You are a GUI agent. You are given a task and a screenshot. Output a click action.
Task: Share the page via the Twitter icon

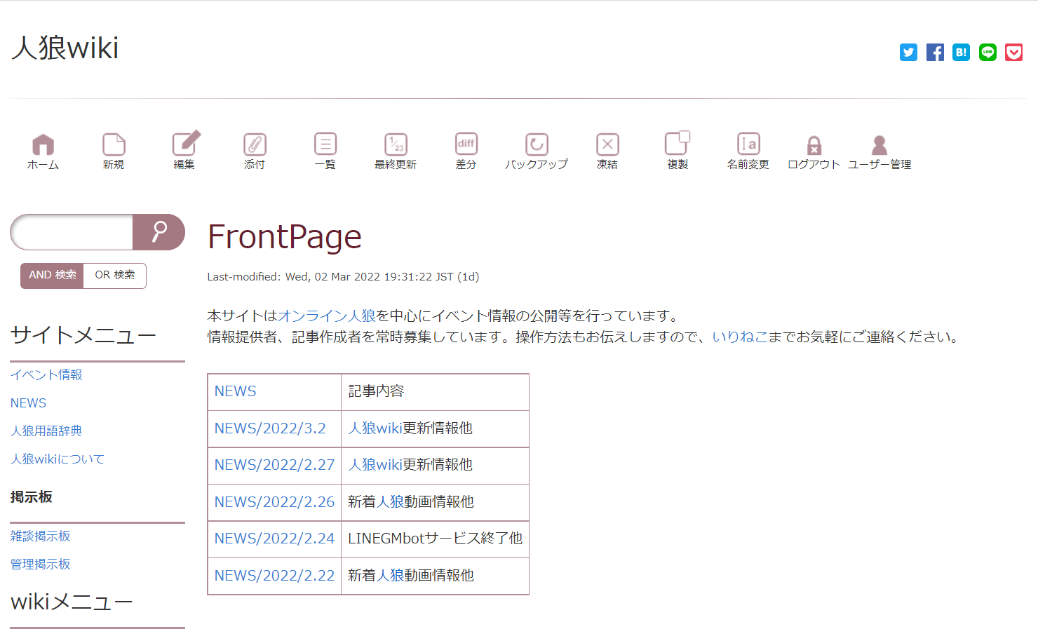tap(908, 53)
